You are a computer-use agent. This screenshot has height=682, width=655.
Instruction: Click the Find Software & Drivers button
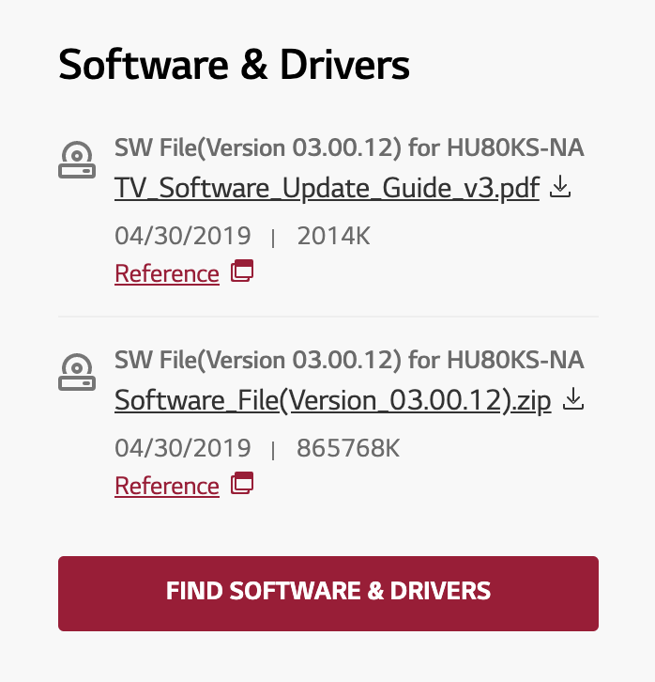click(328, 594)
